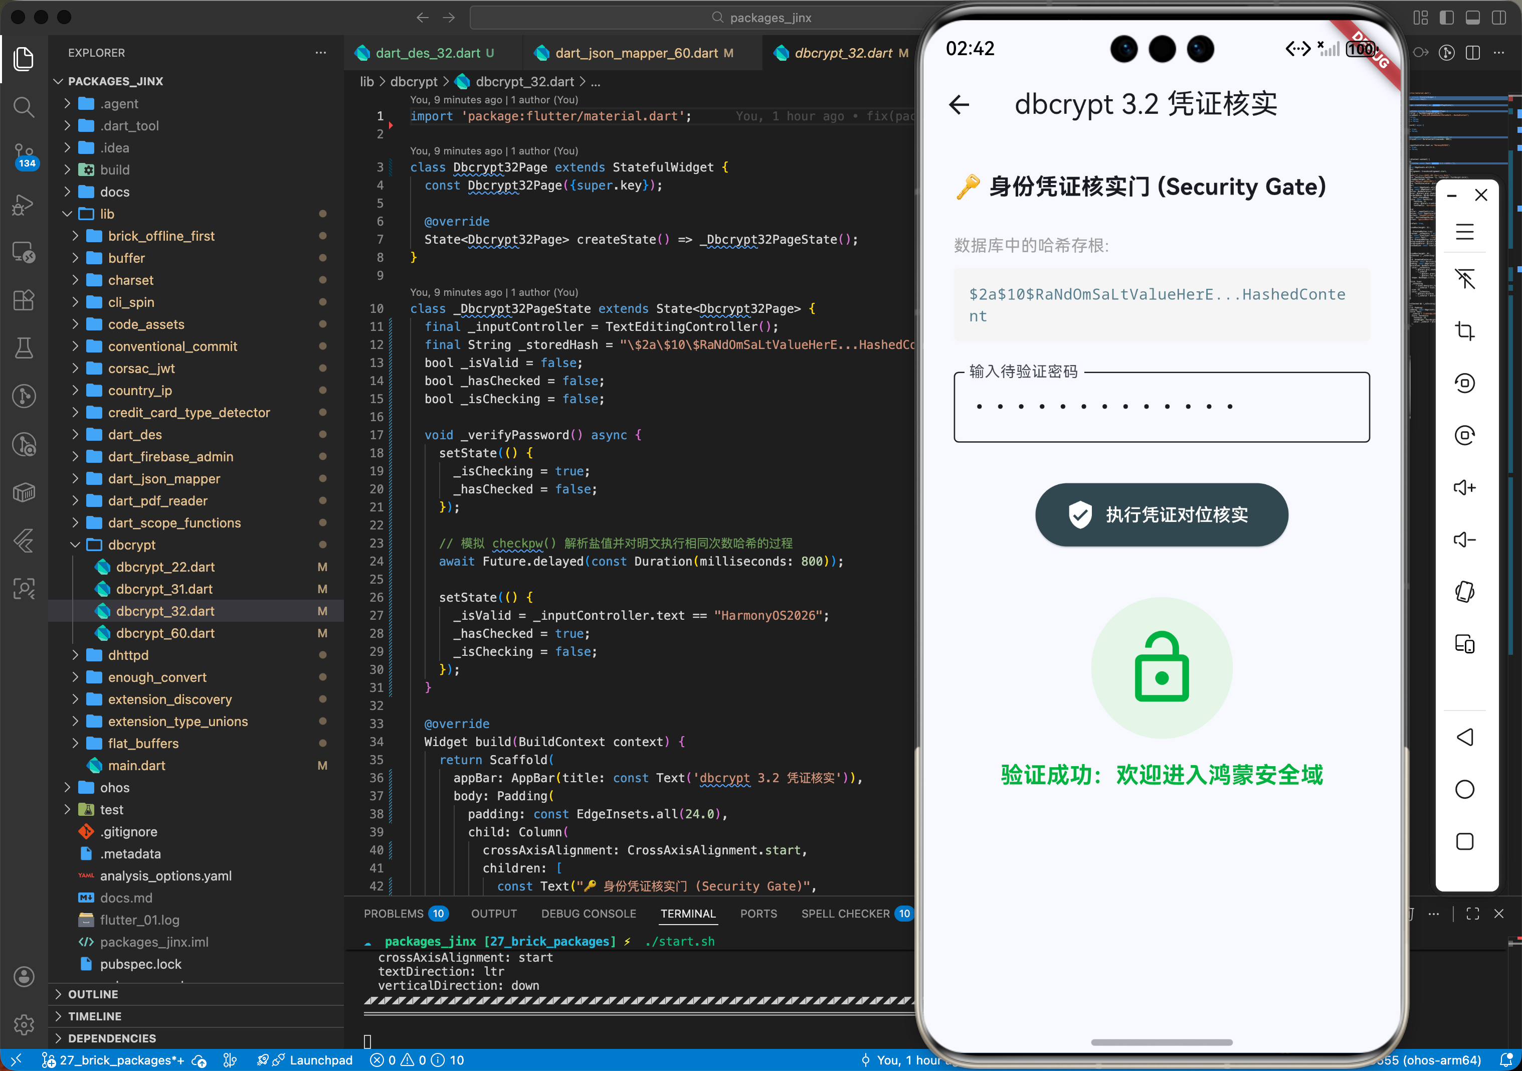1522x1071 pixels.
Task: Open dbcrypt_60.dart in the explorer
Action: [x=165, y=633]
